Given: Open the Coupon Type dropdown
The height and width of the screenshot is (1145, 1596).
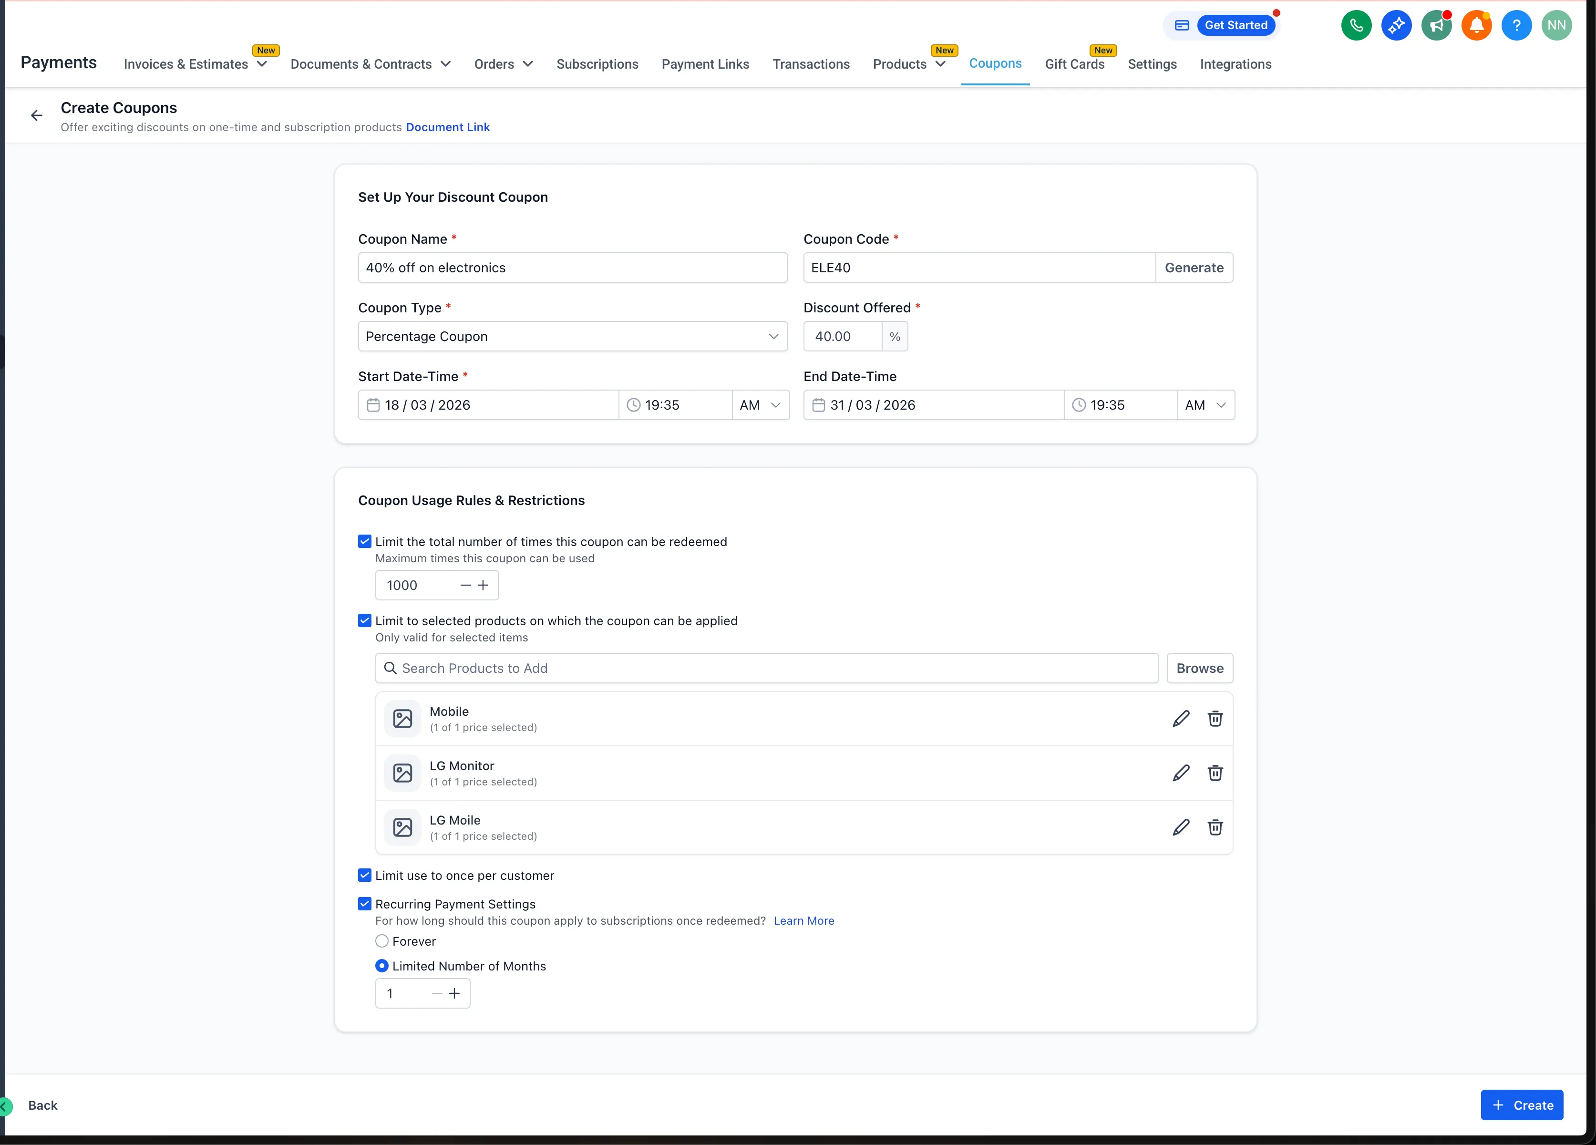Looking at the screenshot, I should click(x=572, y=336).
